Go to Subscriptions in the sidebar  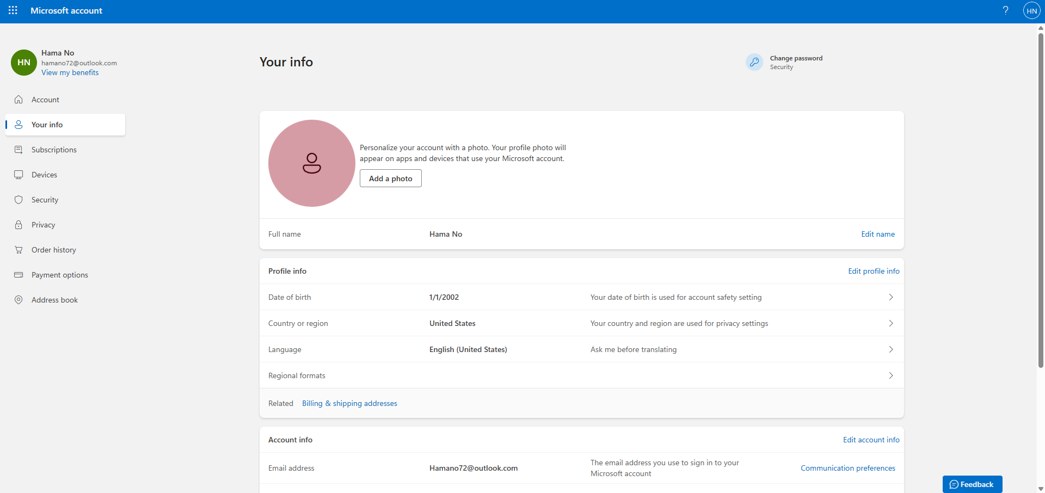click(x=54, y=150)
